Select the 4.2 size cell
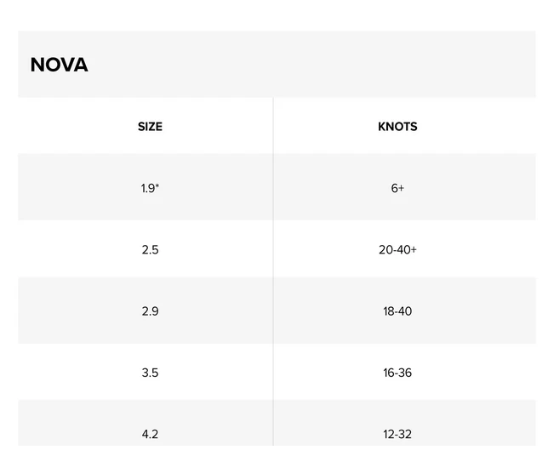Viewport: 548px width, 473px height. [x=150, y=434]
